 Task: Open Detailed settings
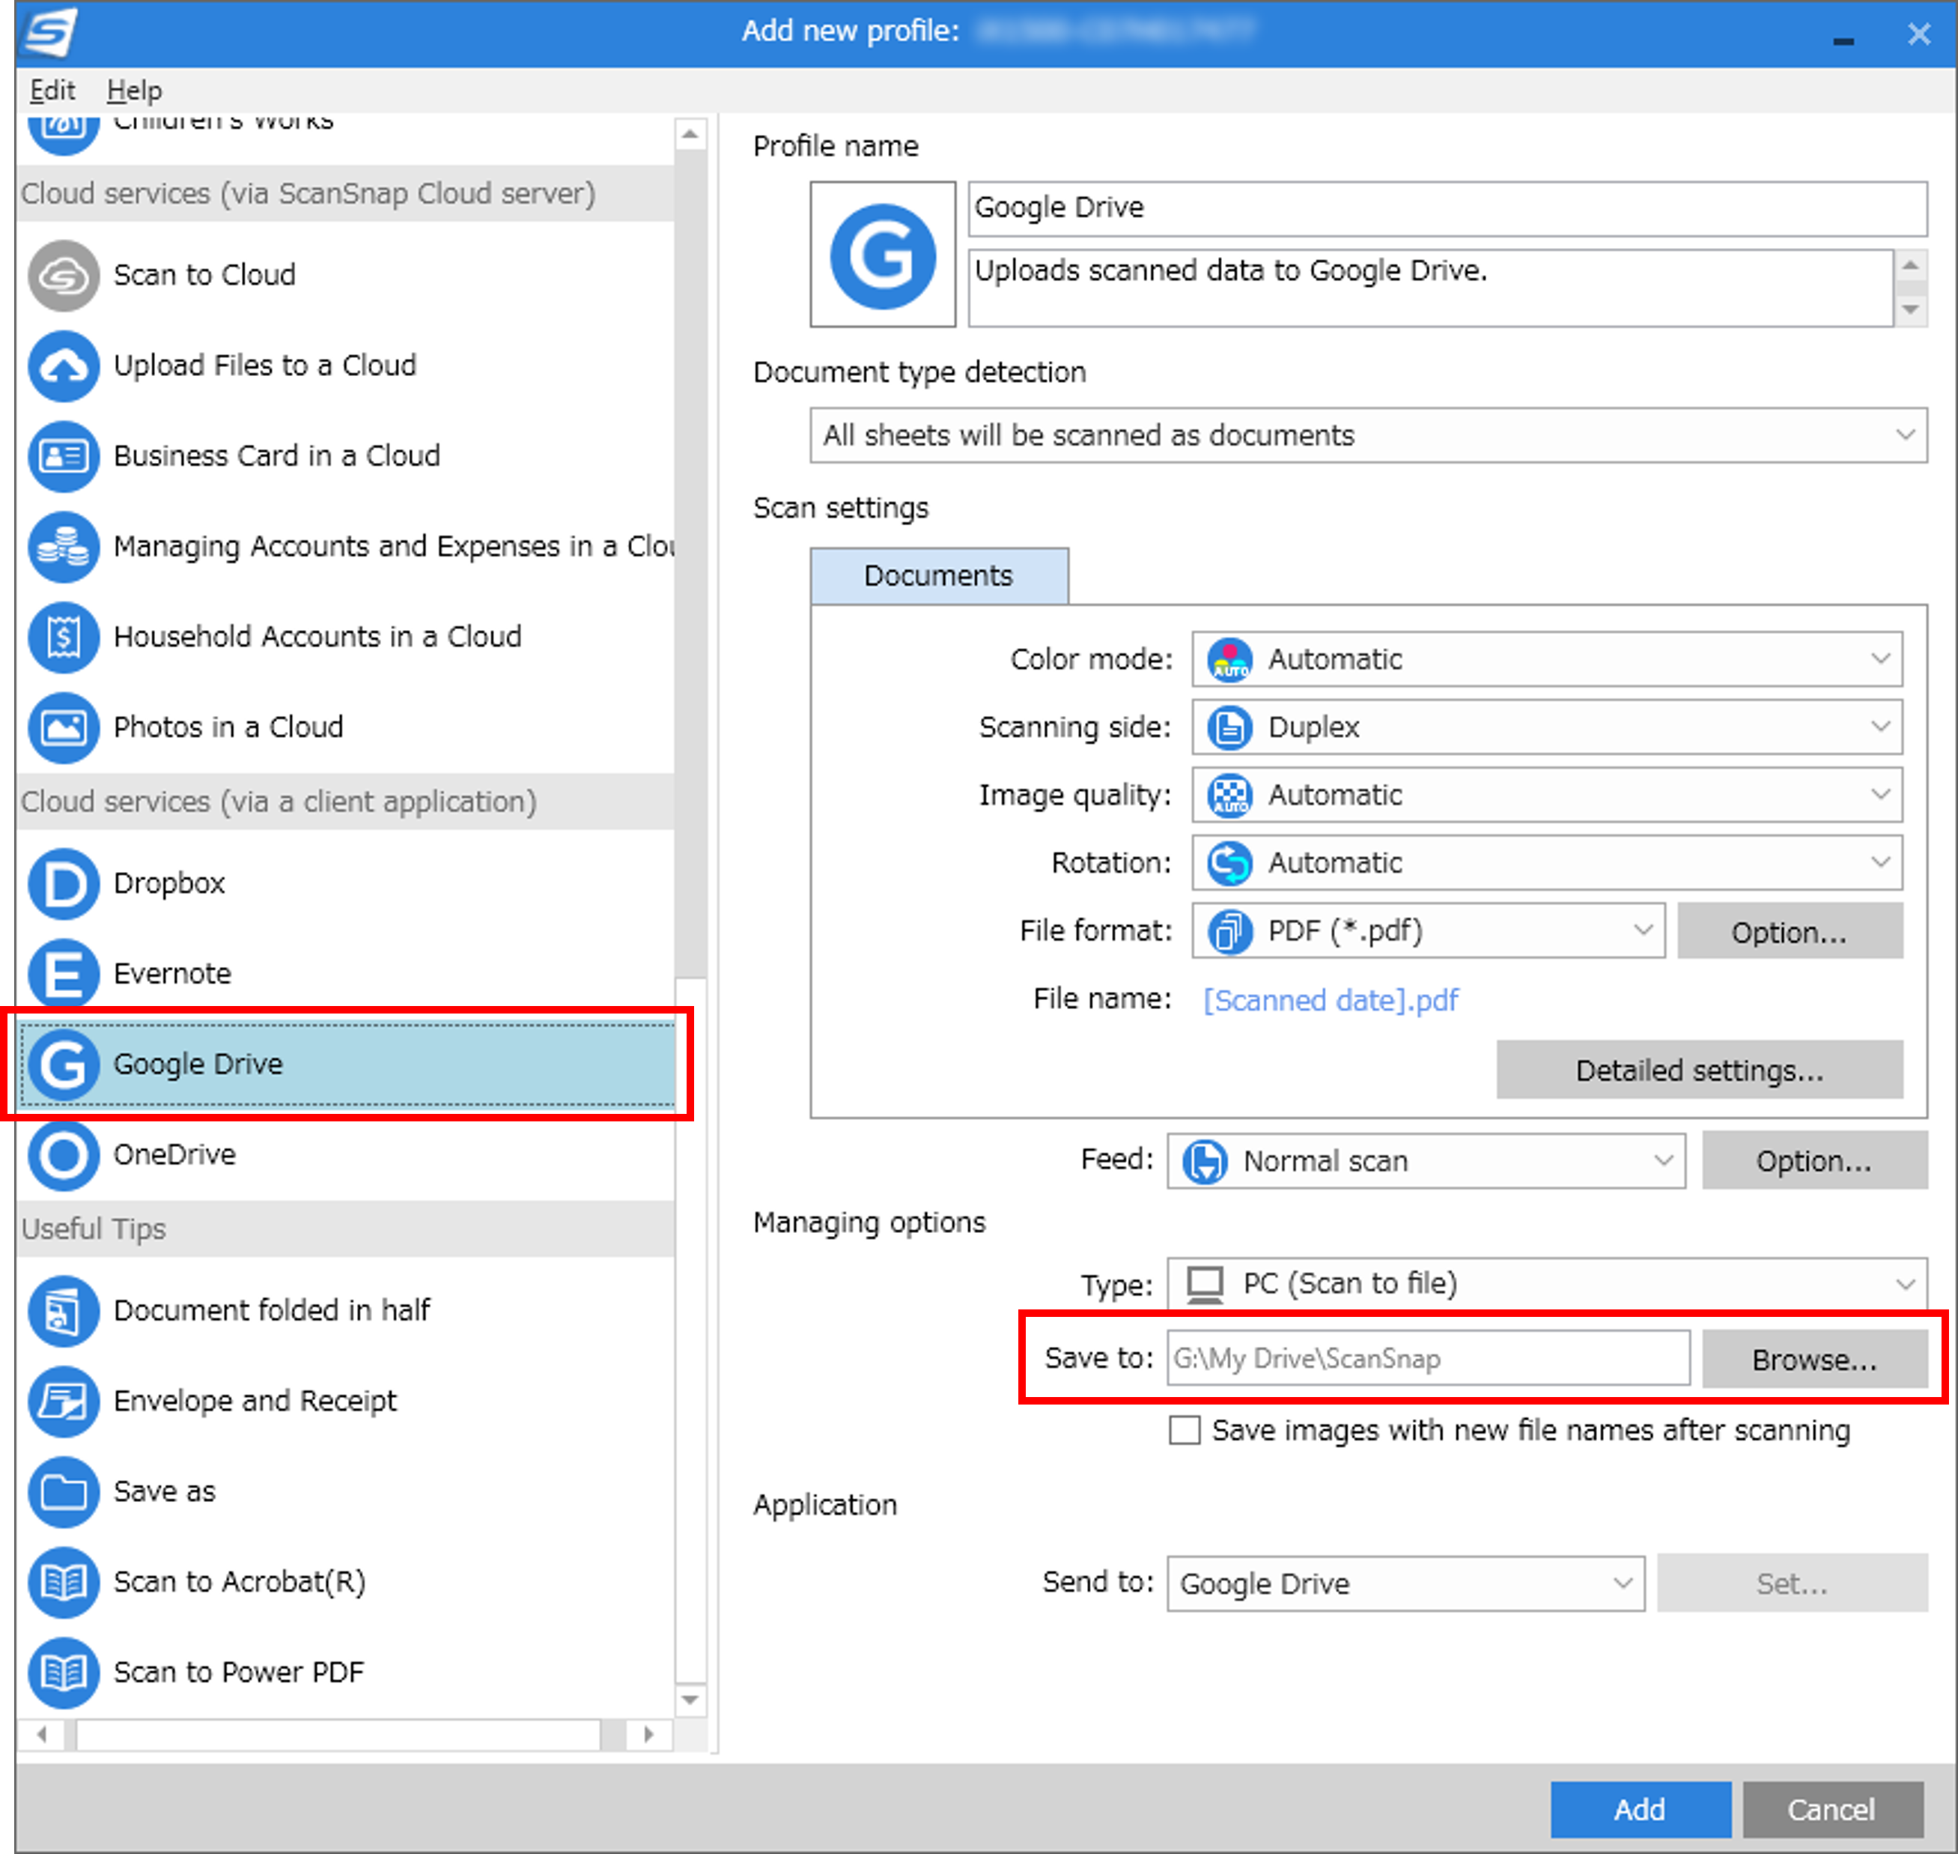pyautogui.click(x=1699, y=1070)
